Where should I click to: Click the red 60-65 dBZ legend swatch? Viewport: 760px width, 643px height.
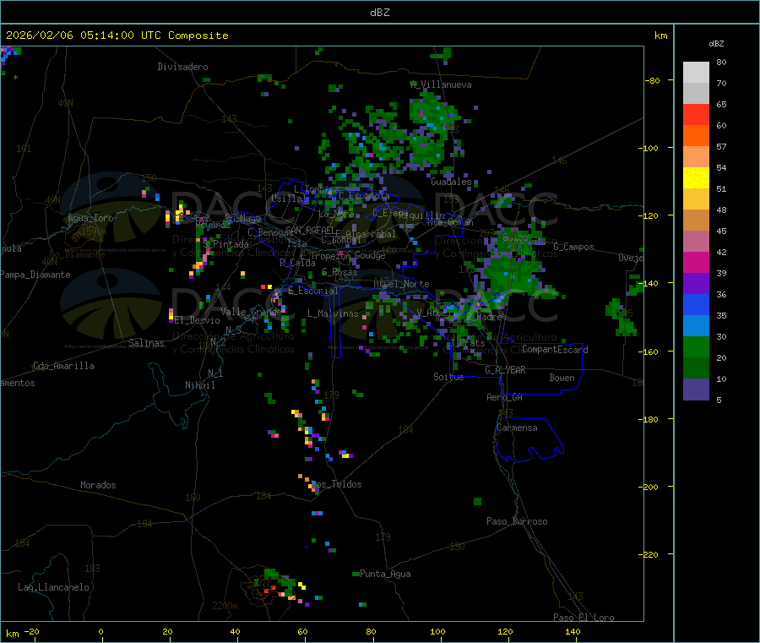pyautogui.click(x=696, y=114)
